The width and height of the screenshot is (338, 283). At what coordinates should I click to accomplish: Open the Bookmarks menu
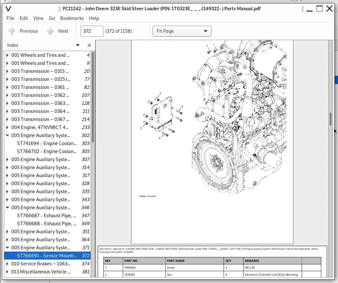pyautogui.click(x=72, y=18)
